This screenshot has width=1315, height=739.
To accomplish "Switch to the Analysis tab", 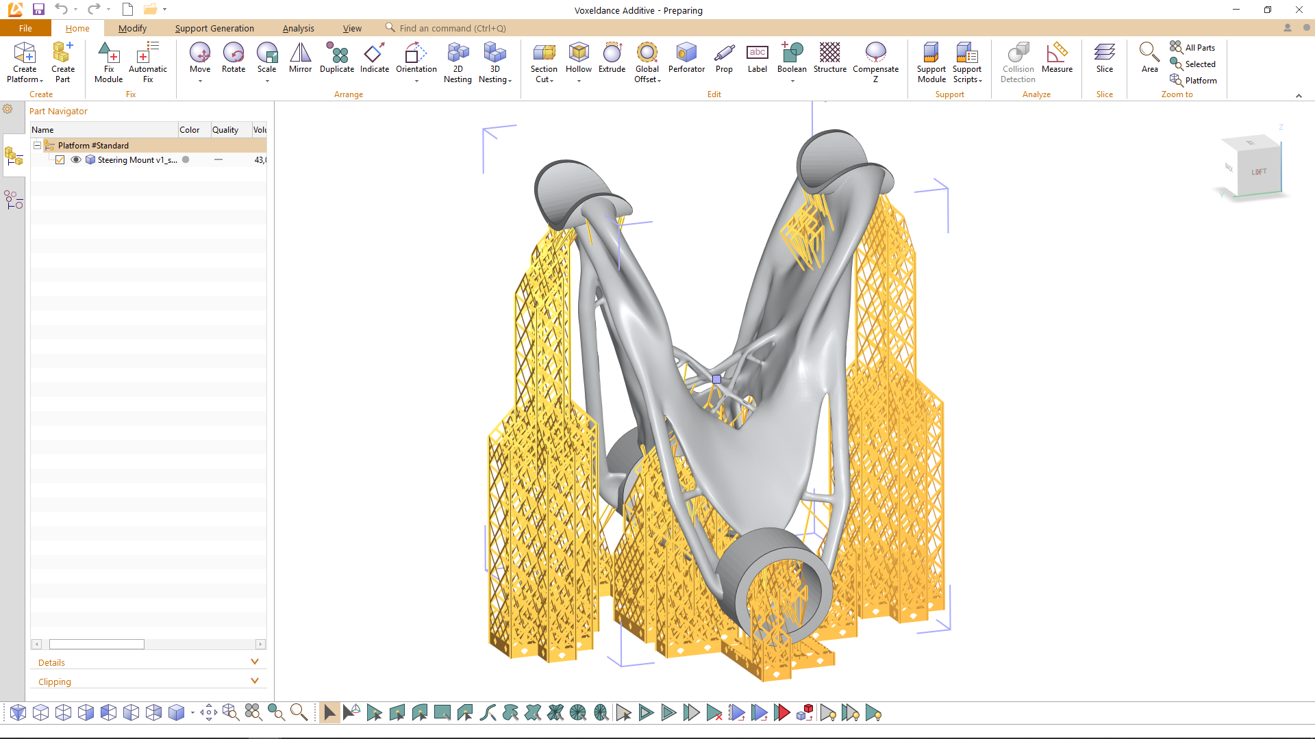I will click(x=298, y=28).
